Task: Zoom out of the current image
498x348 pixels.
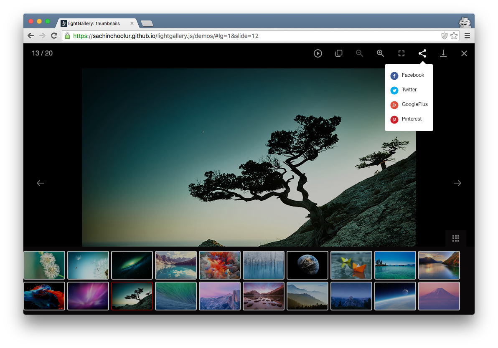Action: (360, 53)
